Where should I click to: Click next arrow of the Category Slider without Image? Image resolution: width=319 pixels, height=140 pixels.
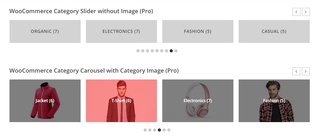click(x=306, y=12)
